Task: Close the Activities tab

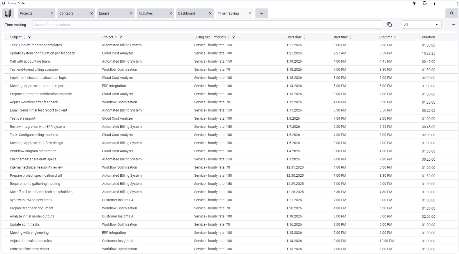Action: coord(171,13)
